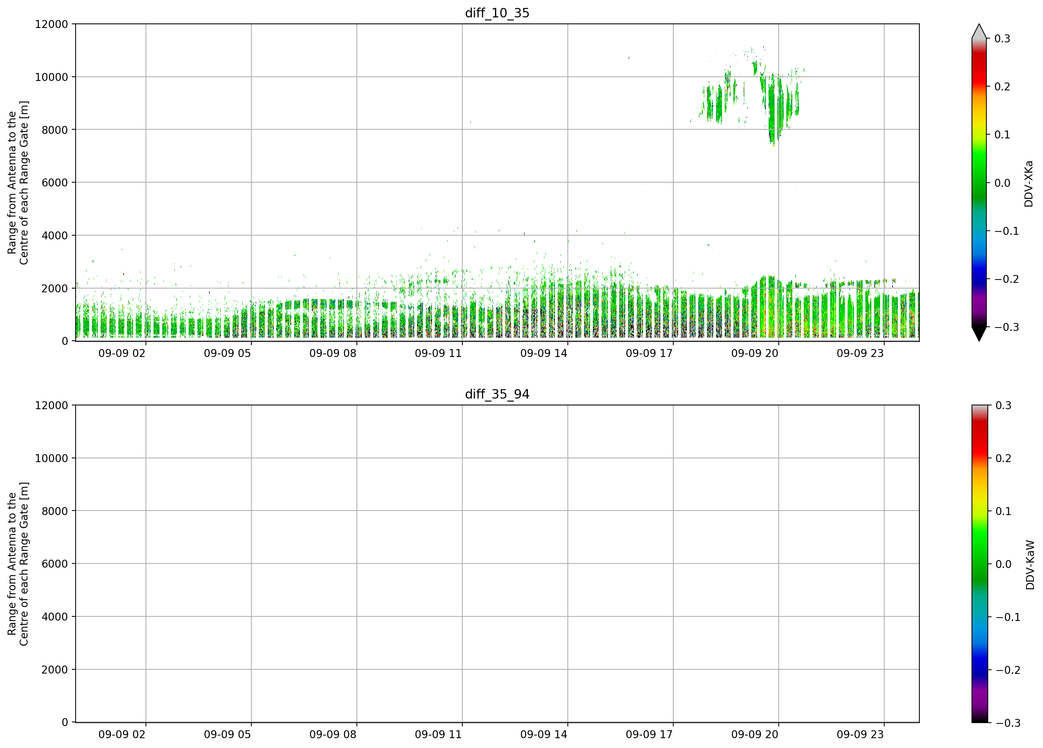Click the bottom plot's range y-axis title
1043x748 pixels.
pyautogui.click(x=18, y=564)
